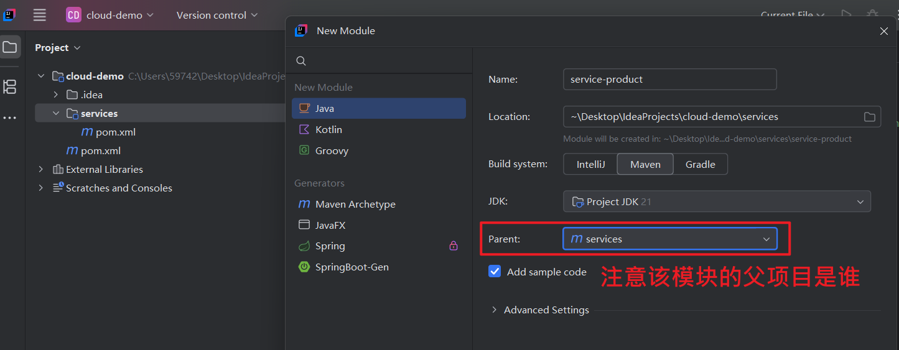This screenshot has width=899, height=350.
Task: Click the 'Generators' section heading
Action: coord(319,183)
